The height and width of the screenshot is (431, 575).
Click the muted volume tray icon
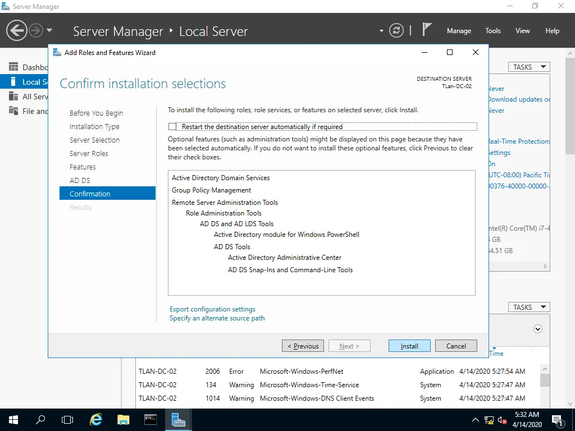coord(502,420)
